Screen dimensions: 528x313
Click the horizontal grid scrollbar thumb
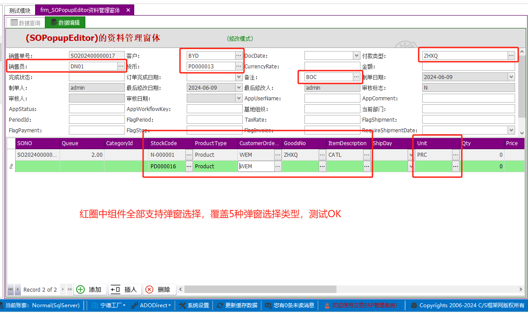[260, 289]
